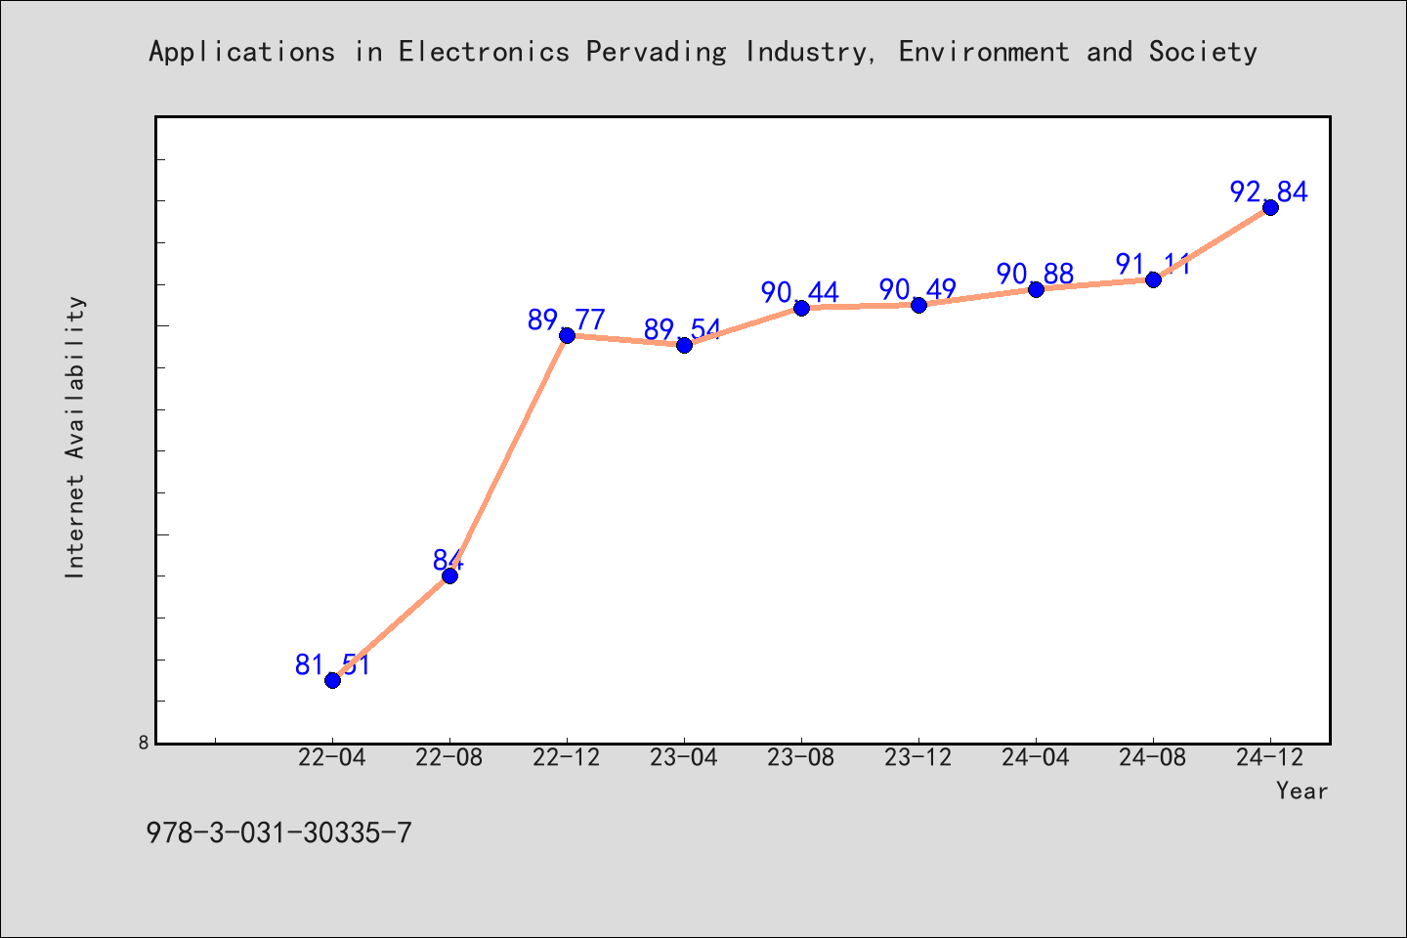Click the data point labeled 84
Viewport: 1407px width, 938px height.
449,576
